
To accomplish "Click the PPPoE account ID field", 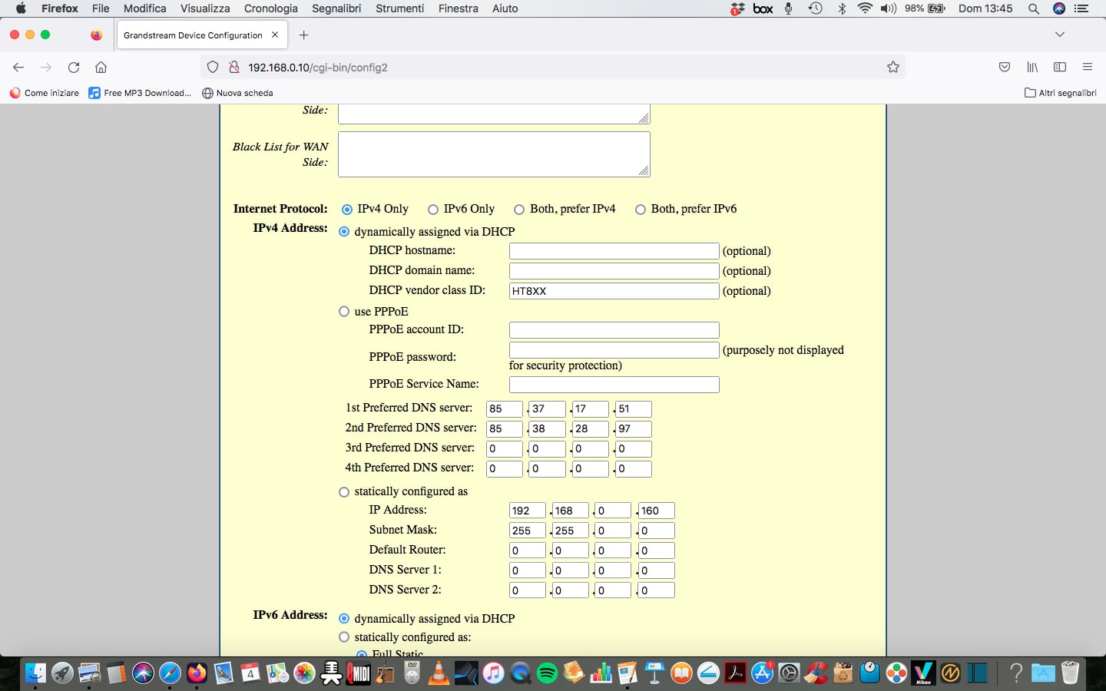I will (x=614, y=330).
